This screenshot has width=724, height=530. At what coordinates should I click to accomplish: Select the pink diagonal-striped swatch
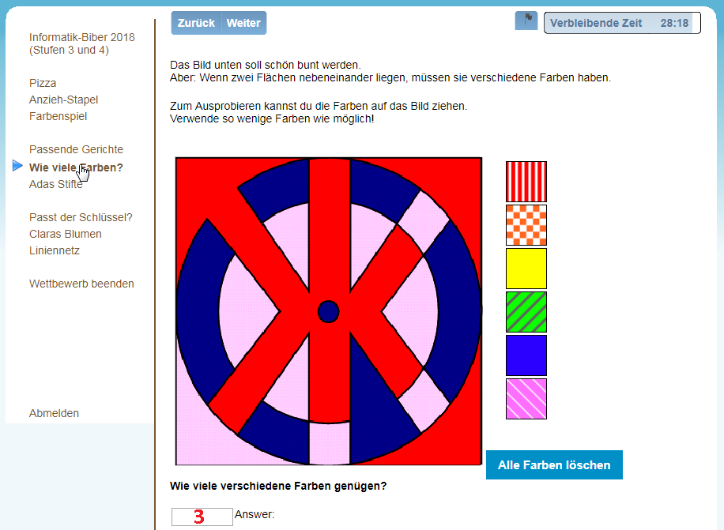526,399
